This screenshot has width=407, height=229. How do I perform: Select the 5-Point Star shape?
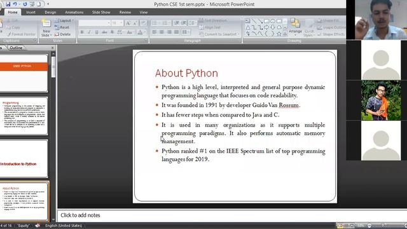click(x=279, y=34)
